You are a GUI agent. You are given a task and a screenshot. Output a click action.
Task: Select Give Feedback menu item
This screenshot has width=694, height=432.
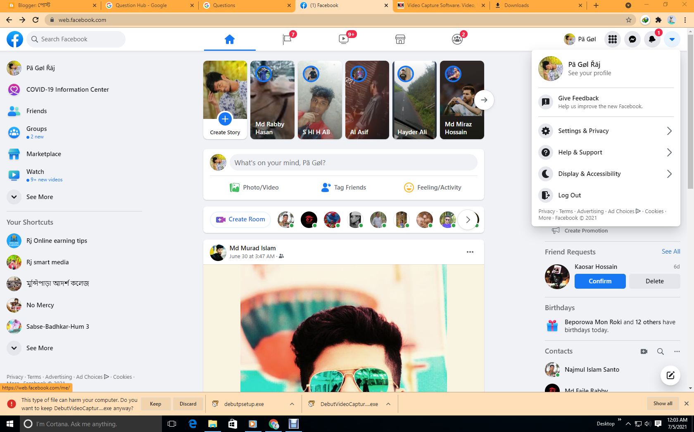click(x=606, y=102)
